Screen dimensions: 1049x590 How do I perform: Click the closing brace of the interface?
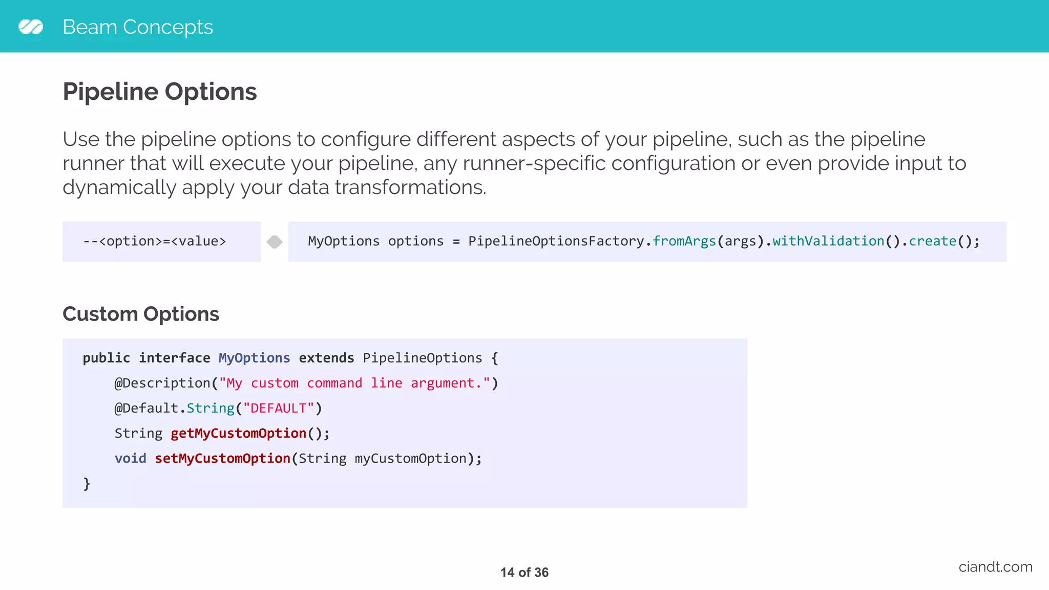pyautogui.click(x=87, y=483)
